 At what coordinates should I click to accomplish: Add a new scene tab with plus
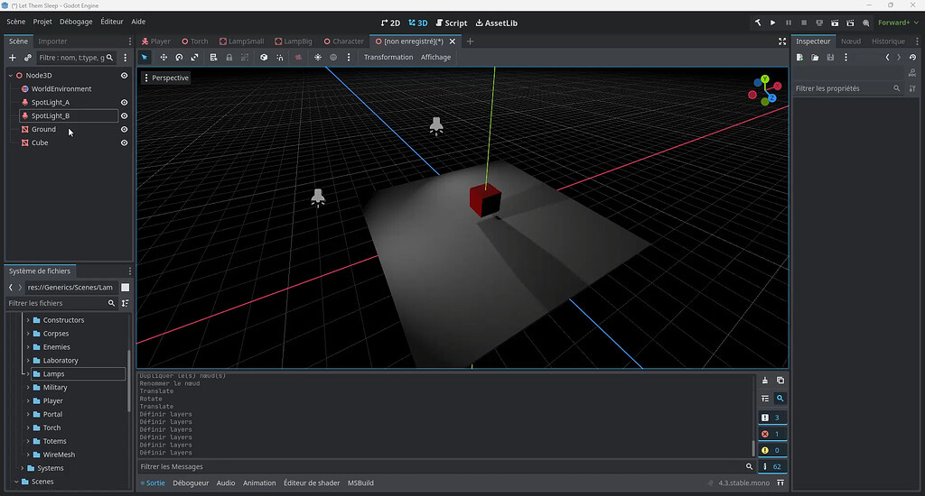click(470, 41)
